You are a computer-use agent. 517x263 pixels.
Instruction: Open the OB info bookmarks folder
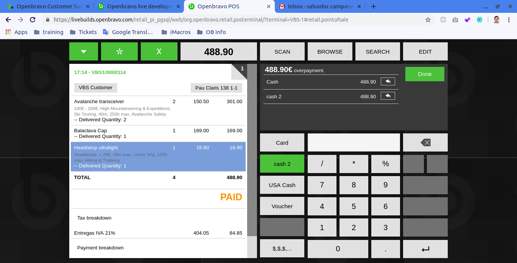212,32
